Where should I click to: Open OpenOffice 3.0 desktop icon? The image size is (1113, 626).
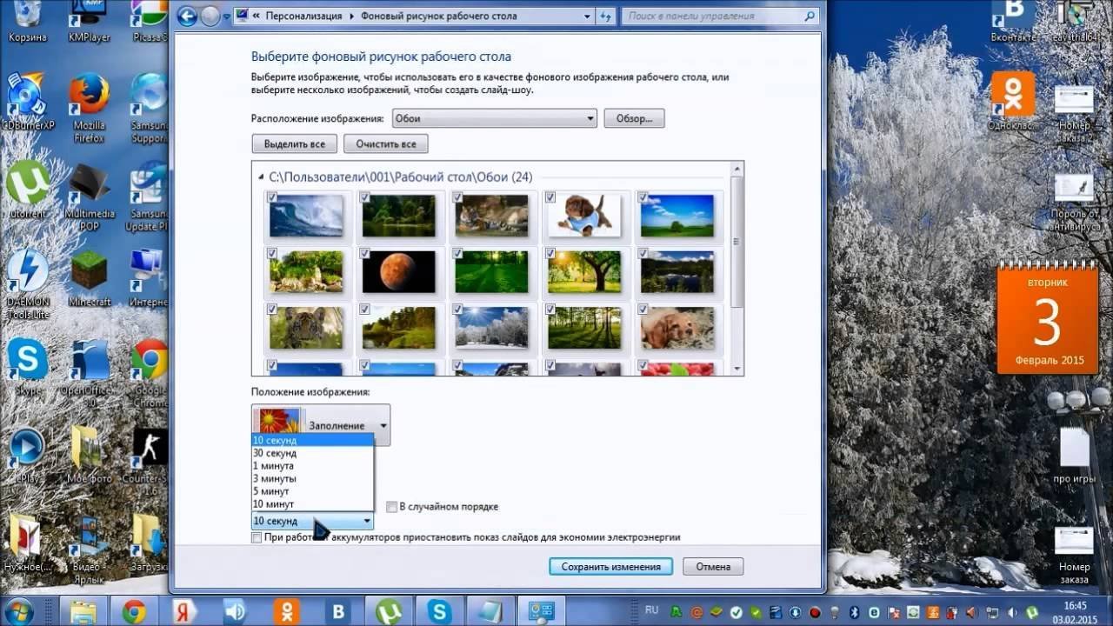(x=89, y=372)
